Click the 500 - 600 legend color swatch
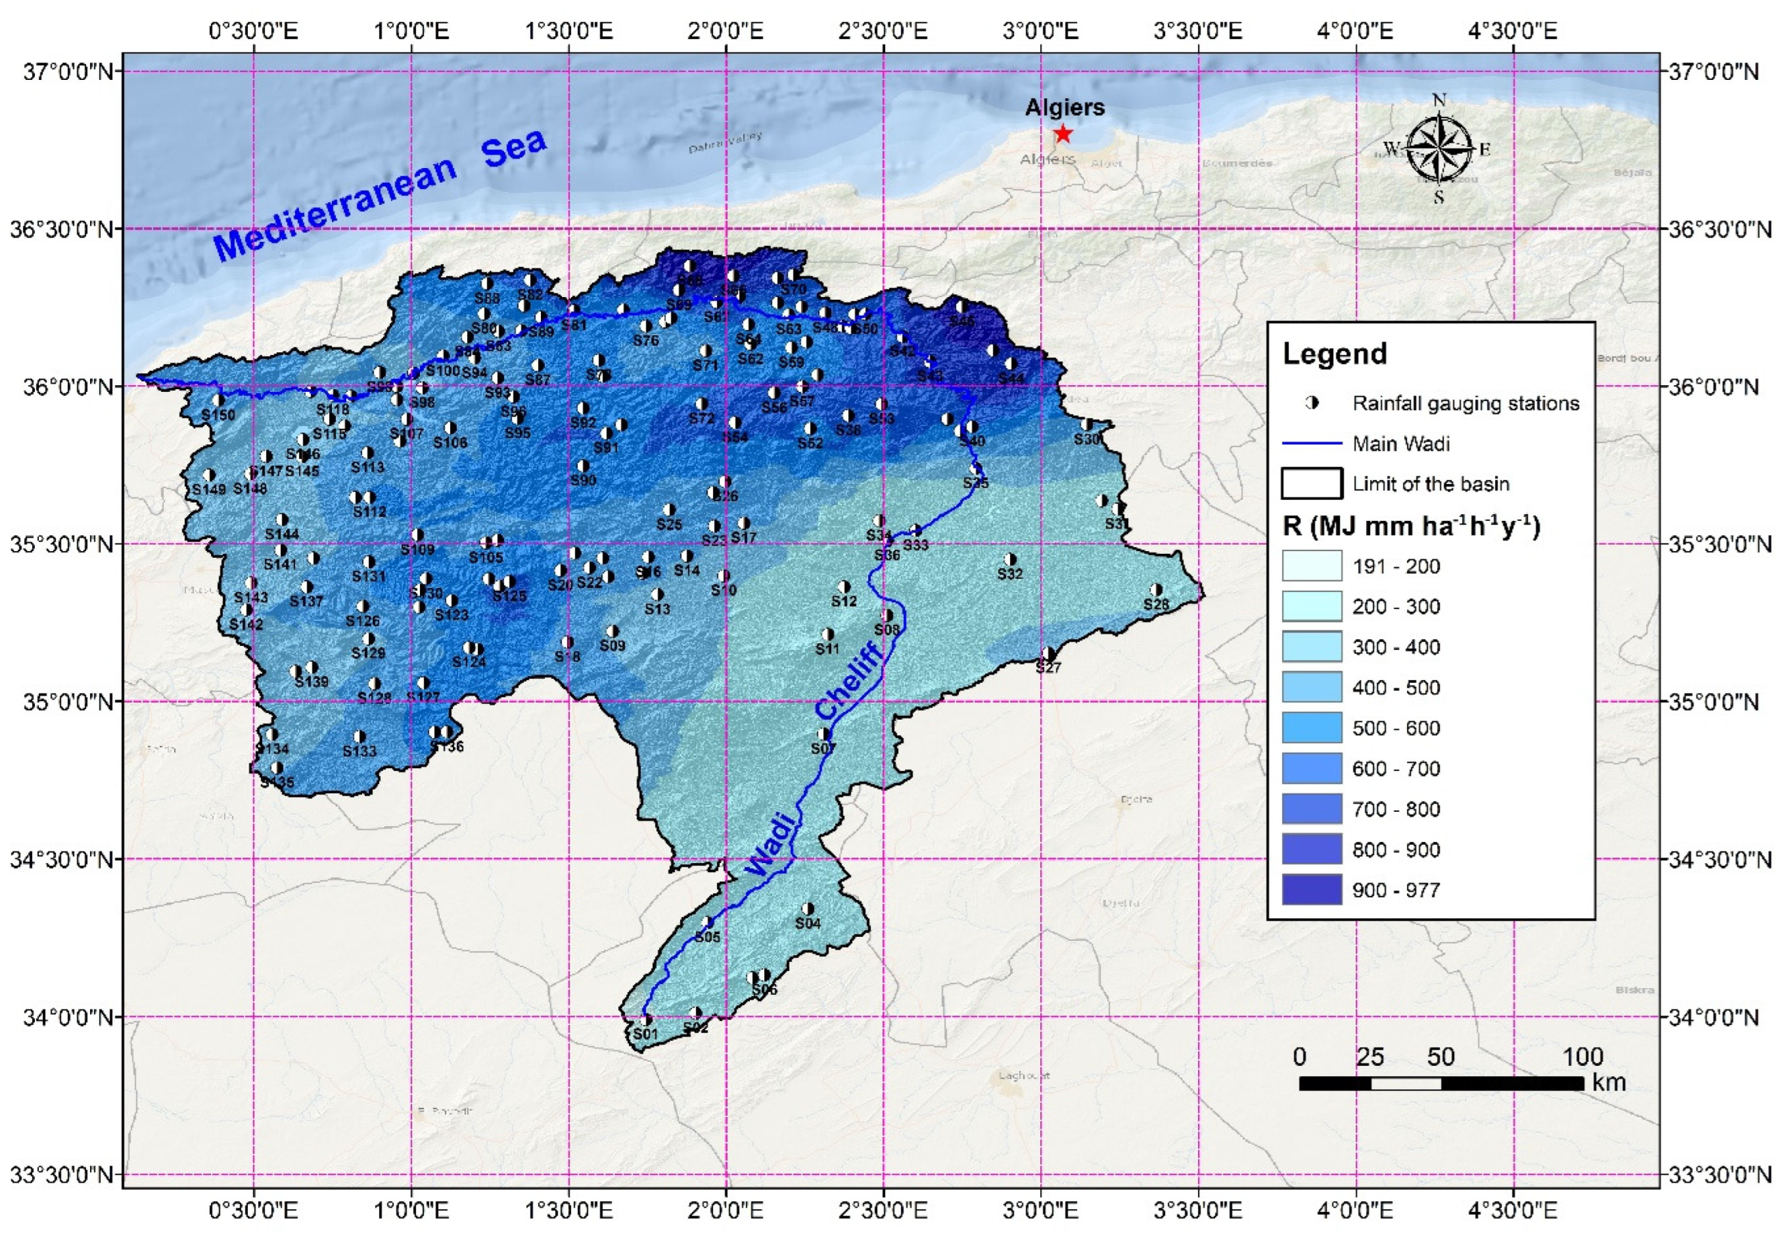Image resolution: width=1788 pixels, height=1238 pixels. 1312,728
